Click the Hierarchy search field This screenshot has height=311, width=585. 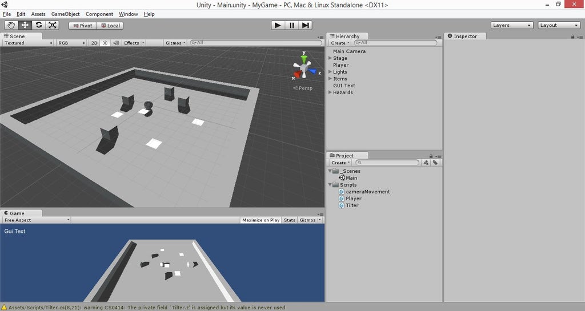(395, 43)
